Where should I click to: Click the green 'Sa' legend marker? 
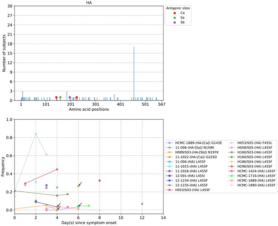pos(175,18)
